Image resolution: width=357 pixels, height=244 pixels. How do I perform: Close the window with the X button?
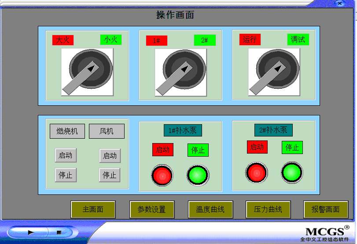pyautogui.click(x=340, y=4)
